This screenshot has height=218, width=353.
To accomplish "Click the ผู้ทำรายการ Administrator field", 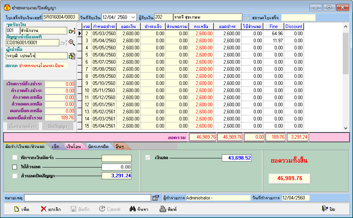I will click(x=218, y=198).
